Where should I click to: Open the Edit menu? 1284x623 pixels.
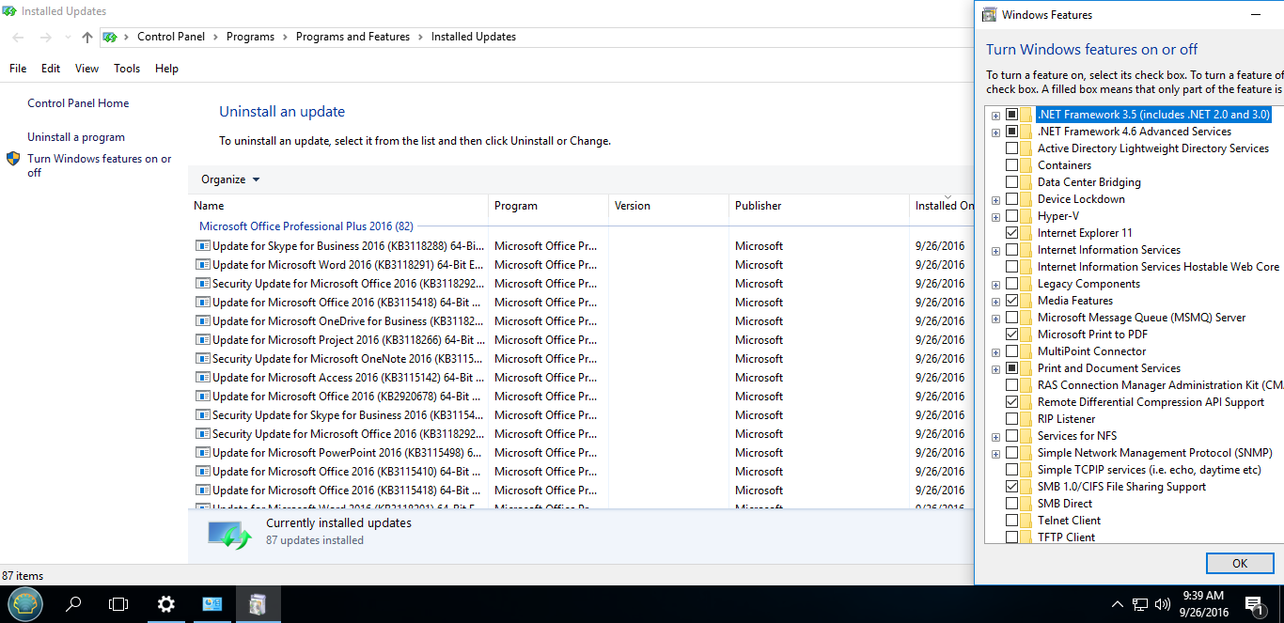[x=51, y=69]
